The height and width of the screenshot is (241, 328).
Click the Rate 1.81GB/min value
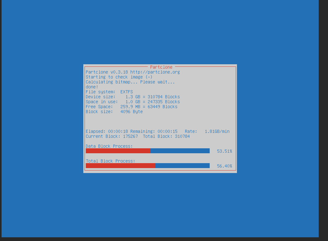(x=217, y=131)
